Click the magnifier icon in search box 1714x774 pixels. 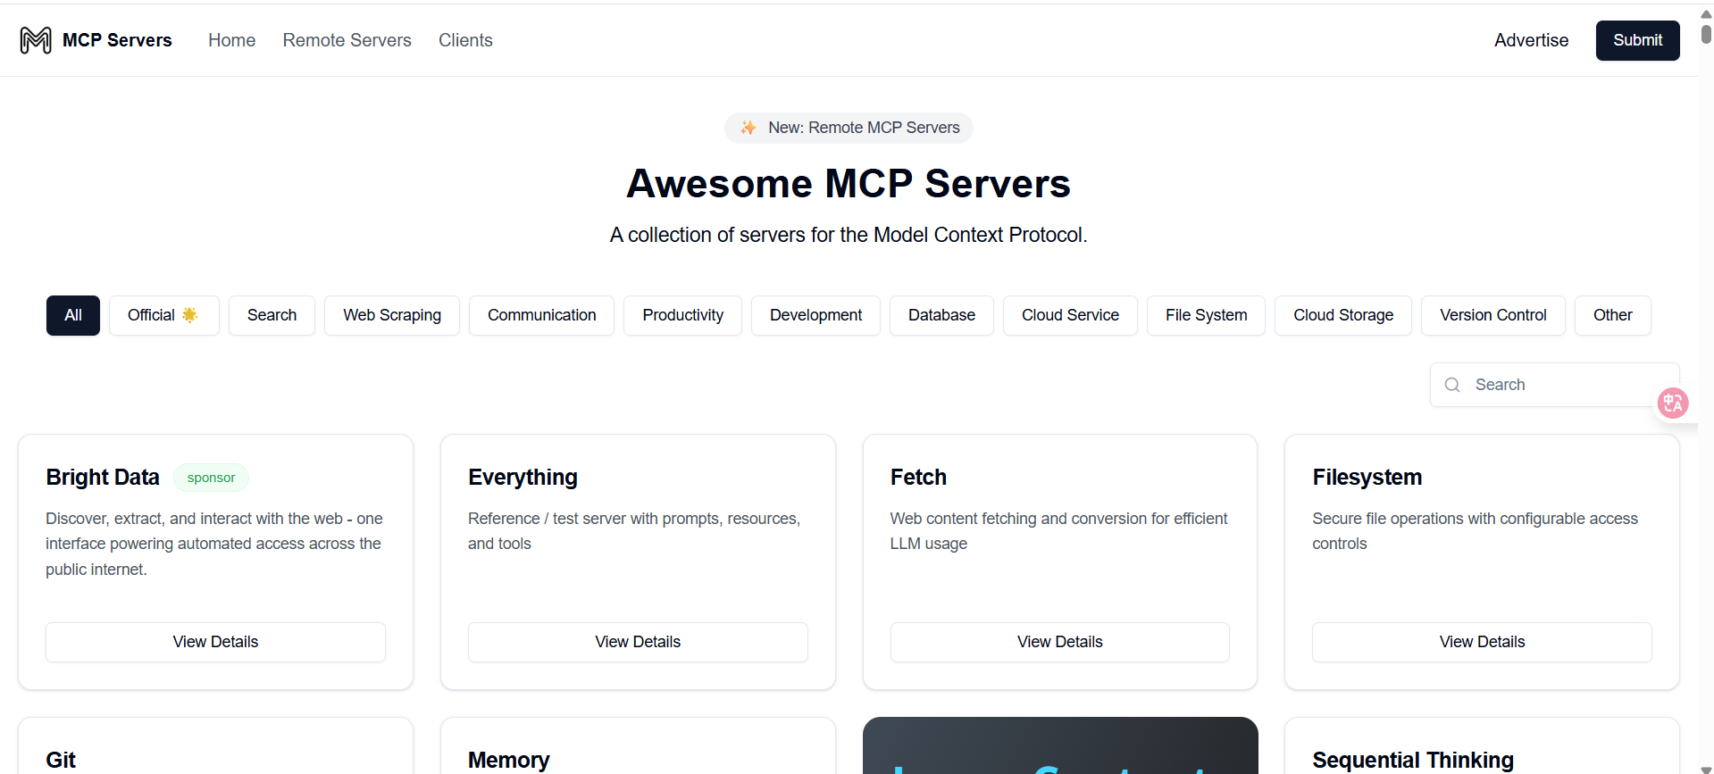(x=1452, y=385)
